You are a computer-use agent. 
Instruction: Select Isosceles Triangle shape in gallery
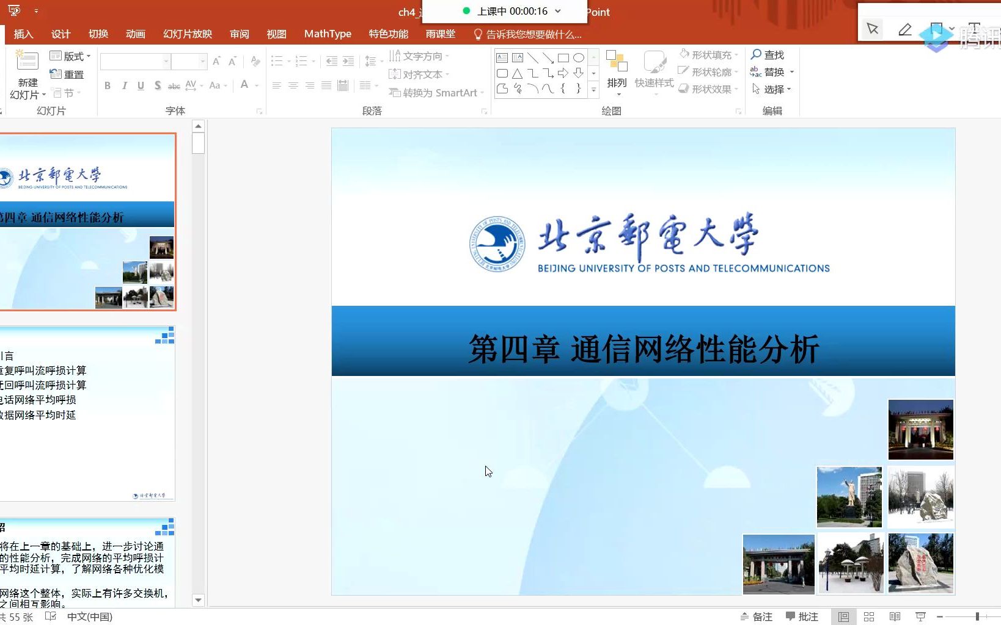518,73
